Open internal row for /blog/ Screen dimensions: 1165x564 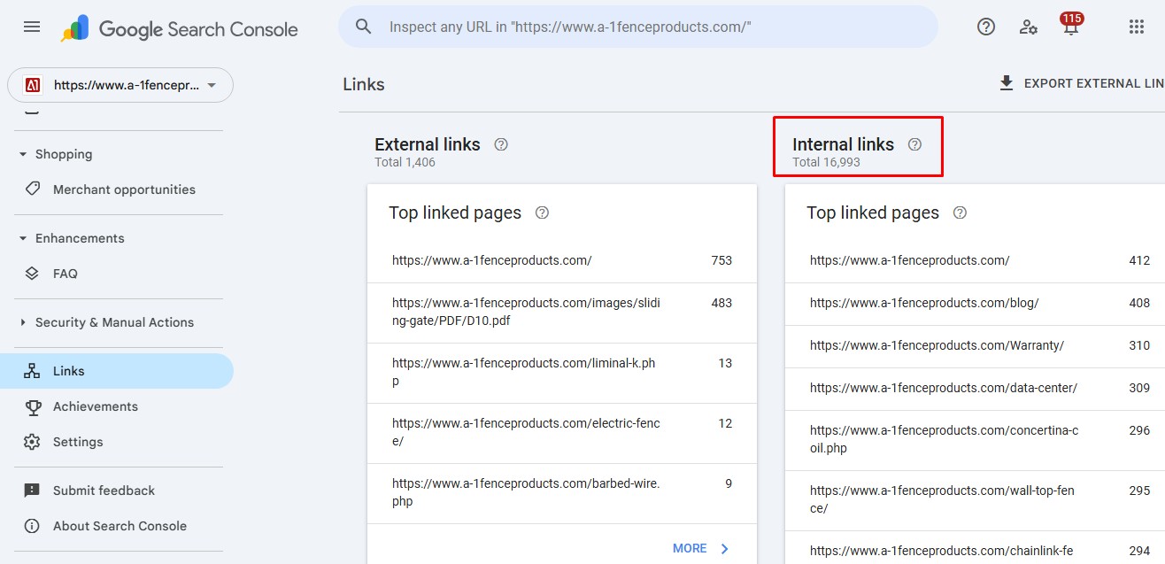coord(975,303)
